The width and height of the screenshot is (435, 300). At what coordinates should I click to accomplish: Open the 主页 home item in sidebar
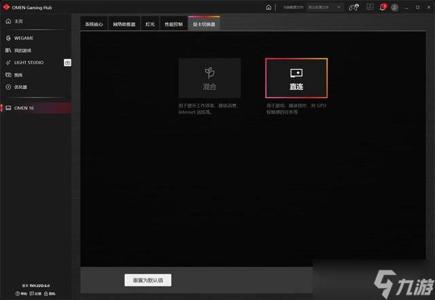click(14, 21)
